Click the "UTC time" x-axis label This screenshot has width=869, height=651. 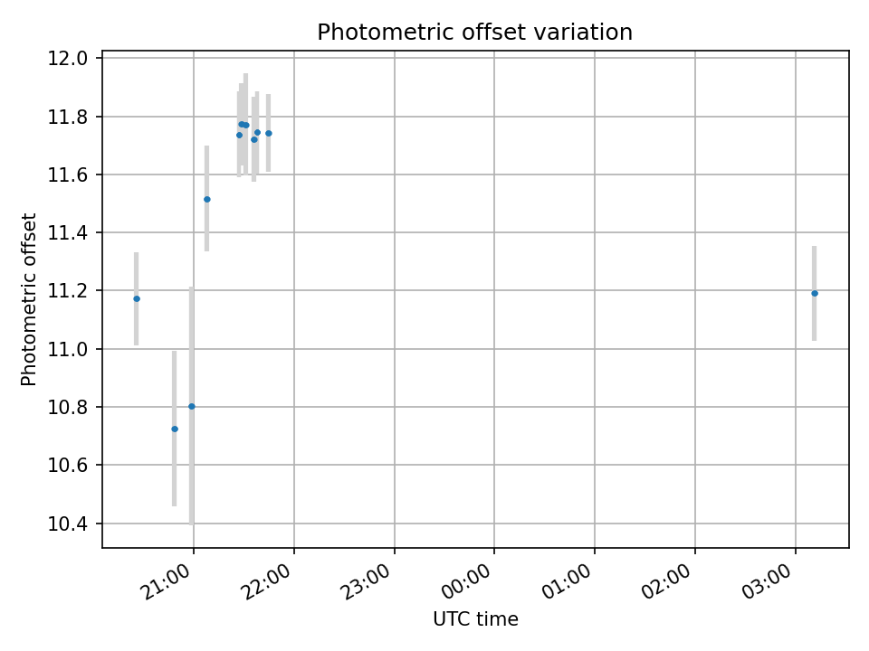pyautogui.click(x=475, y=619)
